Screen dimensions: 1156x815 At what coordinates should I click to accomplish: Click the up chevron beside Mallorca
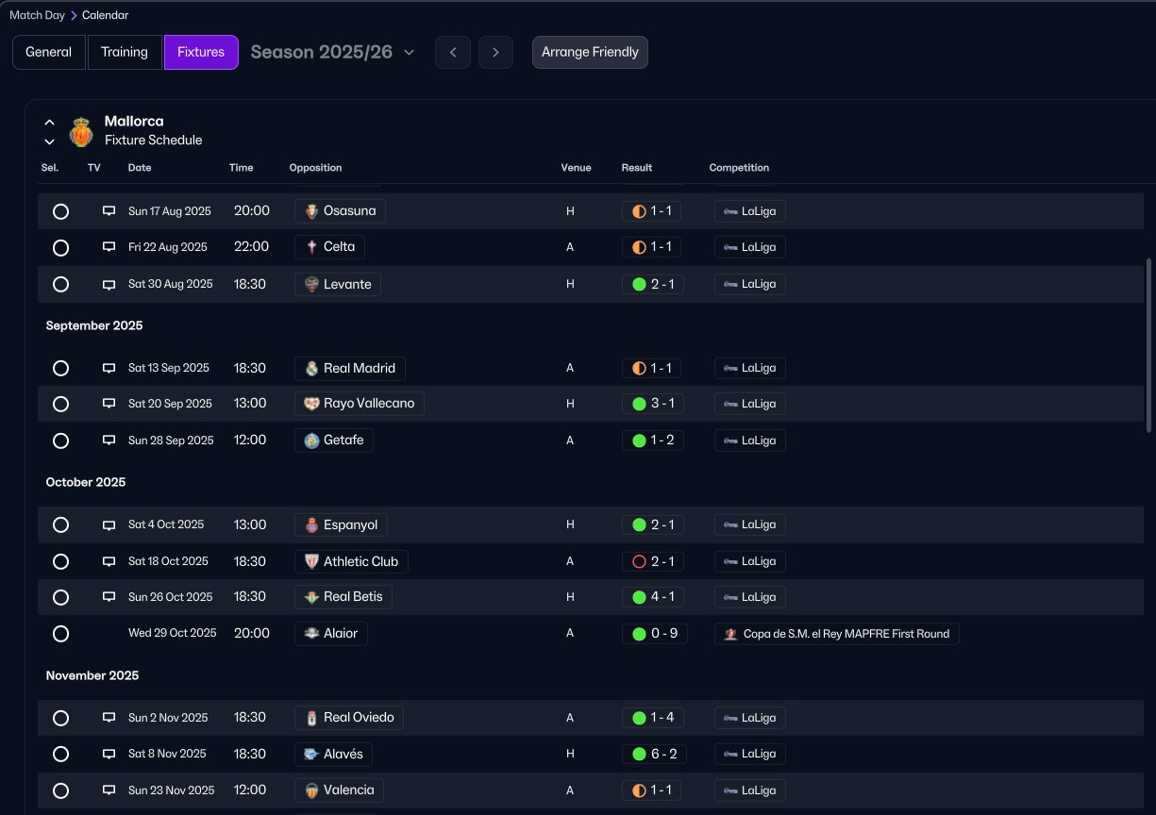click(50, 123)
